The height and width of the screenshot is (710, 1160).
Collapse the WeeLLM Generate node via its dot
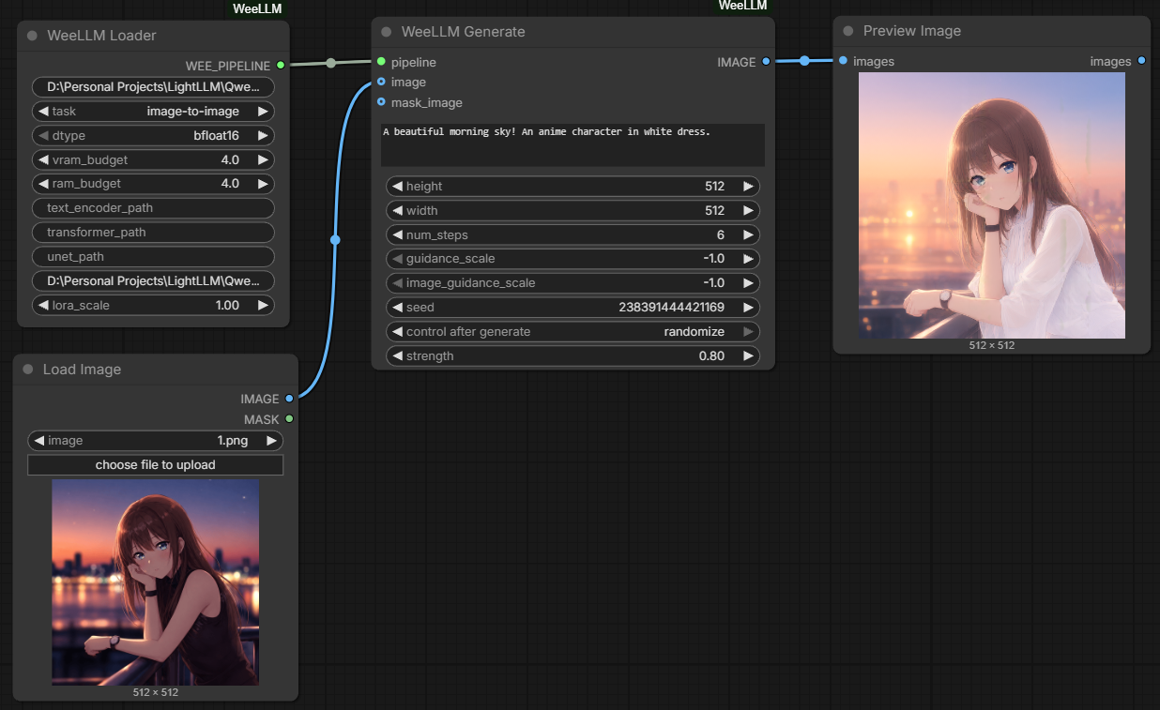(386, 32)
